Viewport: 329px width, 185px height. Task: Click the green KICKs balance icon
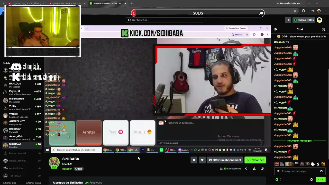coord(277,180)
